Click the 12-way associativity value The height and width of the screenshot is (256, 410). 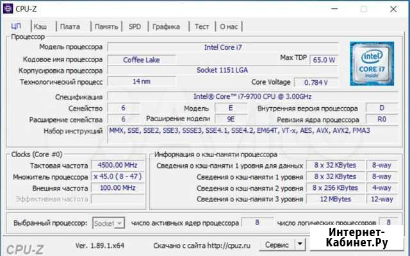pos(382,199)
